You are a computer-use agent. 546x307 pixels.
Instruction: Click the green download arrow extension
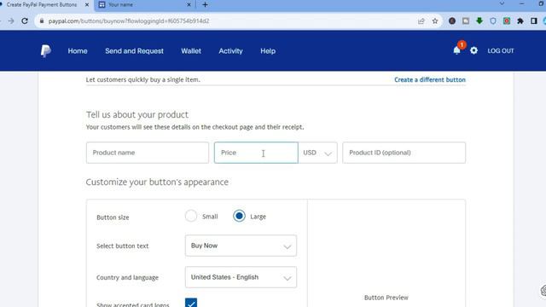point(479,20)
